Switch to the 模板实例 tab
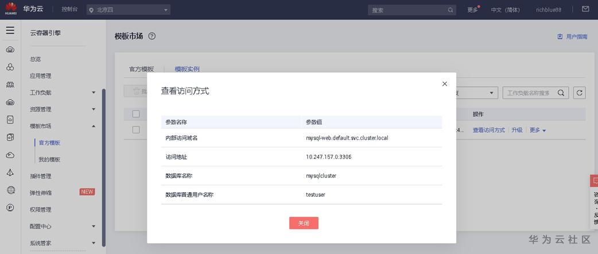Image resolution: width=598 pixels, height=254 pixels. pos(187,69)
